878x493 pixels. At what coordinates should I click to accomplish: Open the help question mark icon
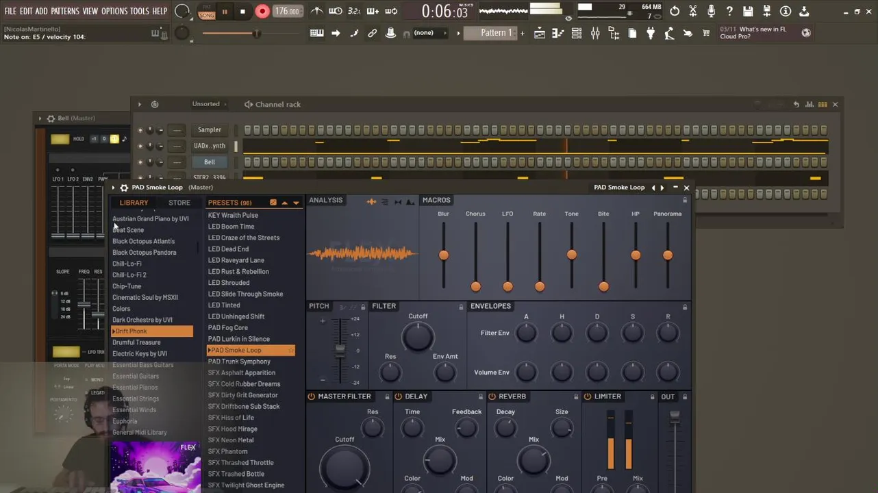click(x=729, y=11)
